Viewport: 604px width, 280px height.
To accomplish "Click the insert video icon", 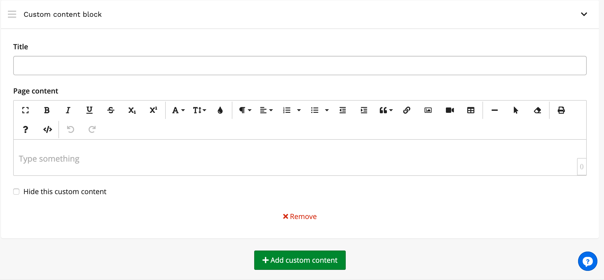I will click(x=450, y=110).
